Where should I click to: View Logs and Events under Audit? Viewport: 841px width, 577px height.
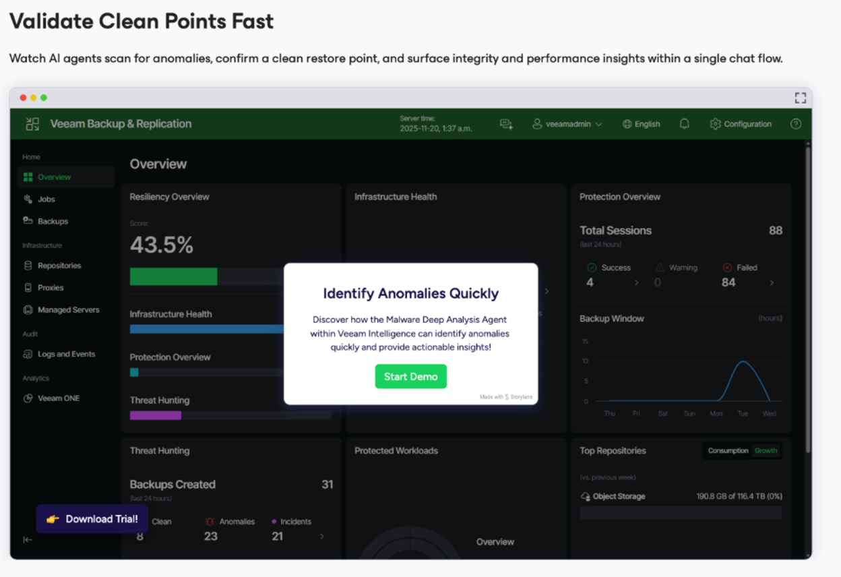point(65,354)
